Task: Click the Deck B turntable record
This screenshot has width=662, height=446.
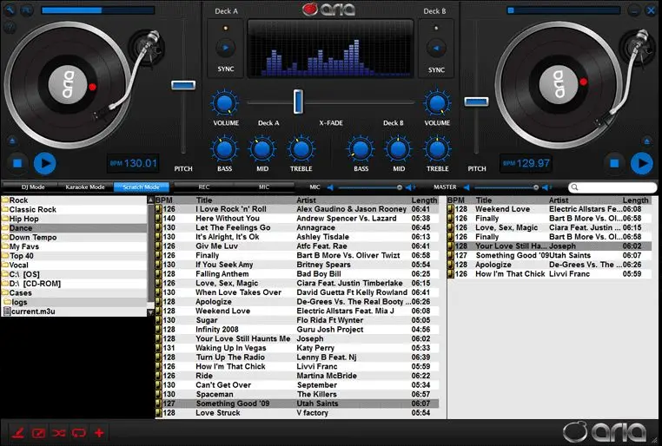Action: (559, 84)
